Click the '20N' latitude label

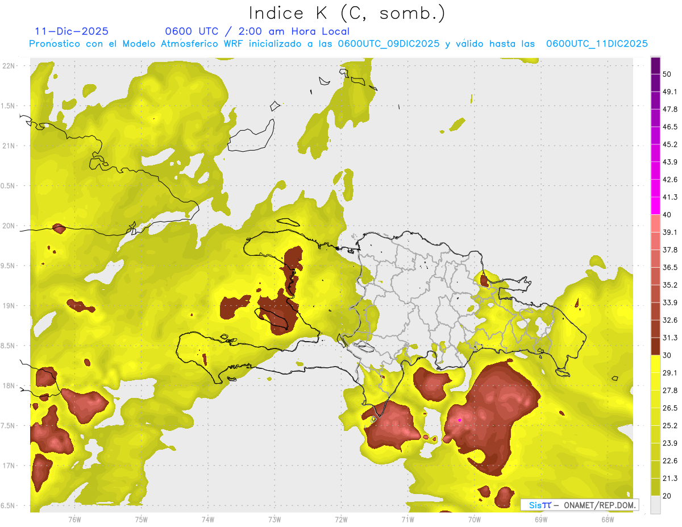9,226
